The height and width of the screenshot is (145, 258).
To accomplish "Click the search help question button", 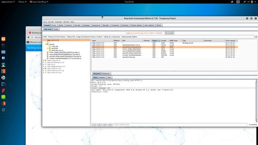I will tap(94, 124).
